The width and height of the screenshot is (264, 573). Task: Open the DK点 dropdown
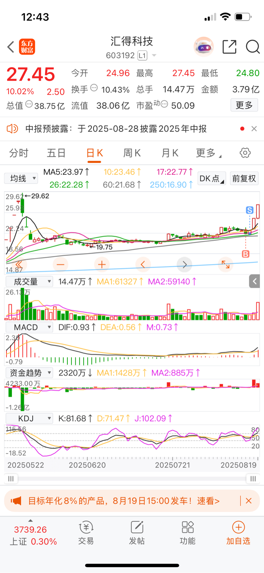(x=212, y=178)
